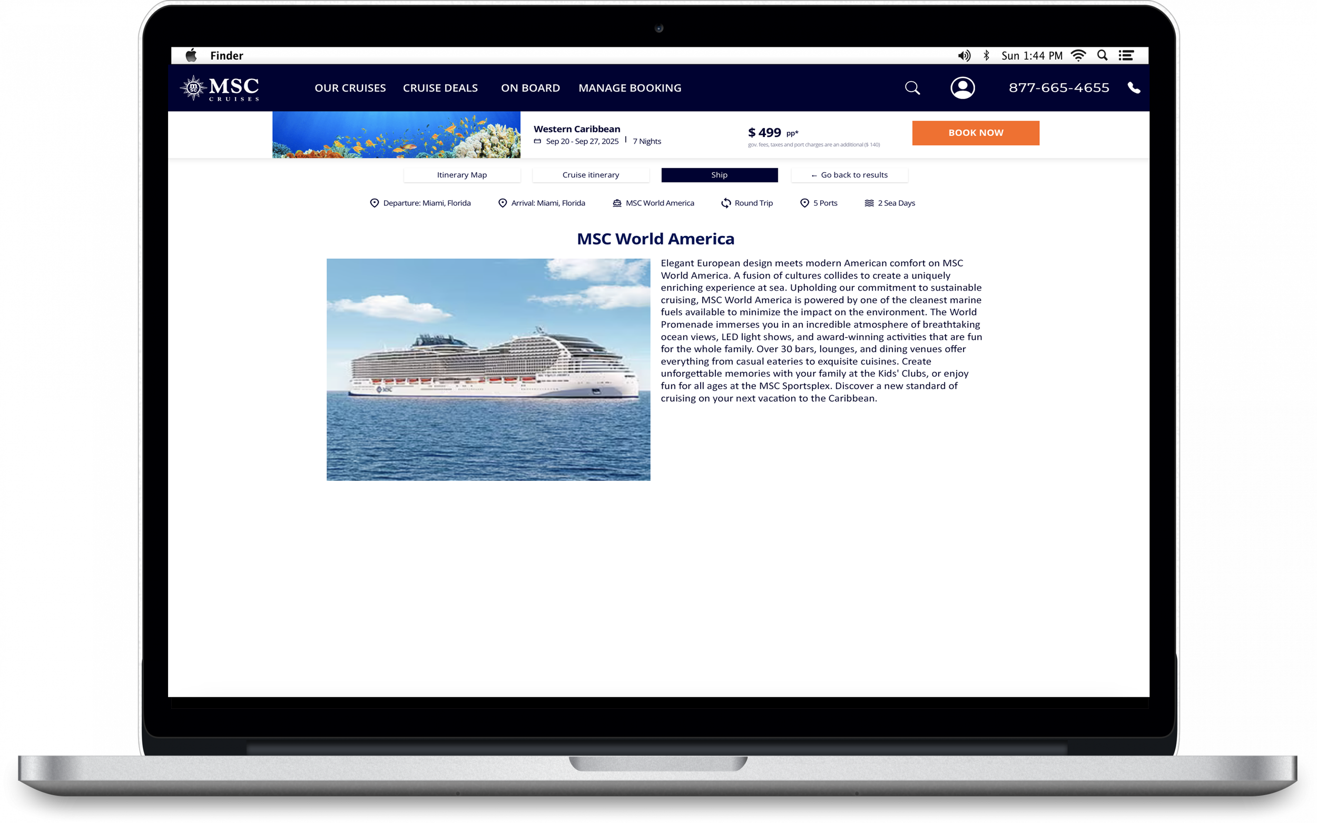Viewport: 1317px width, 823px height.
Task: Click the 2 Sea Days label
Action: click(x=896, y=203)
